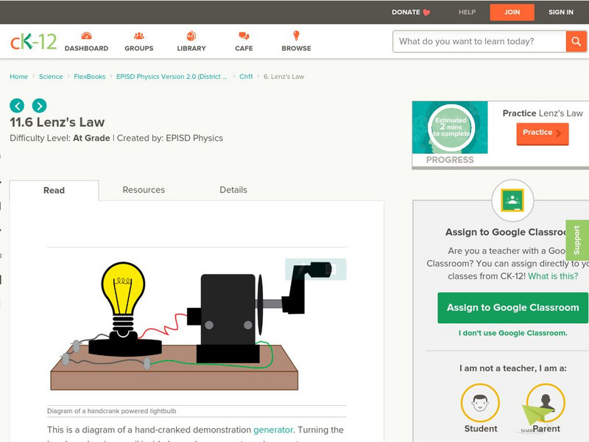The image size is (589, 442).
Task: Select the Parent silhouette icon
Action: tap(546, 402)
